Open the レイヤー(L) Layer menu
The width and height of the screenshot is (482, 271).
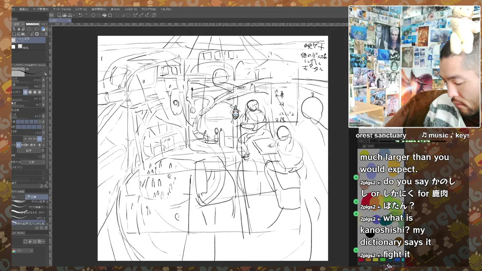pos(81,9)
